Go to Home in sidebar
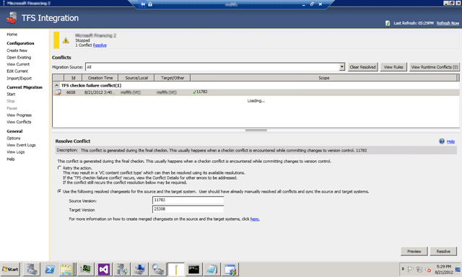This screenshot has width=462, height=277. pyautogui.click(x=12, y=35)
